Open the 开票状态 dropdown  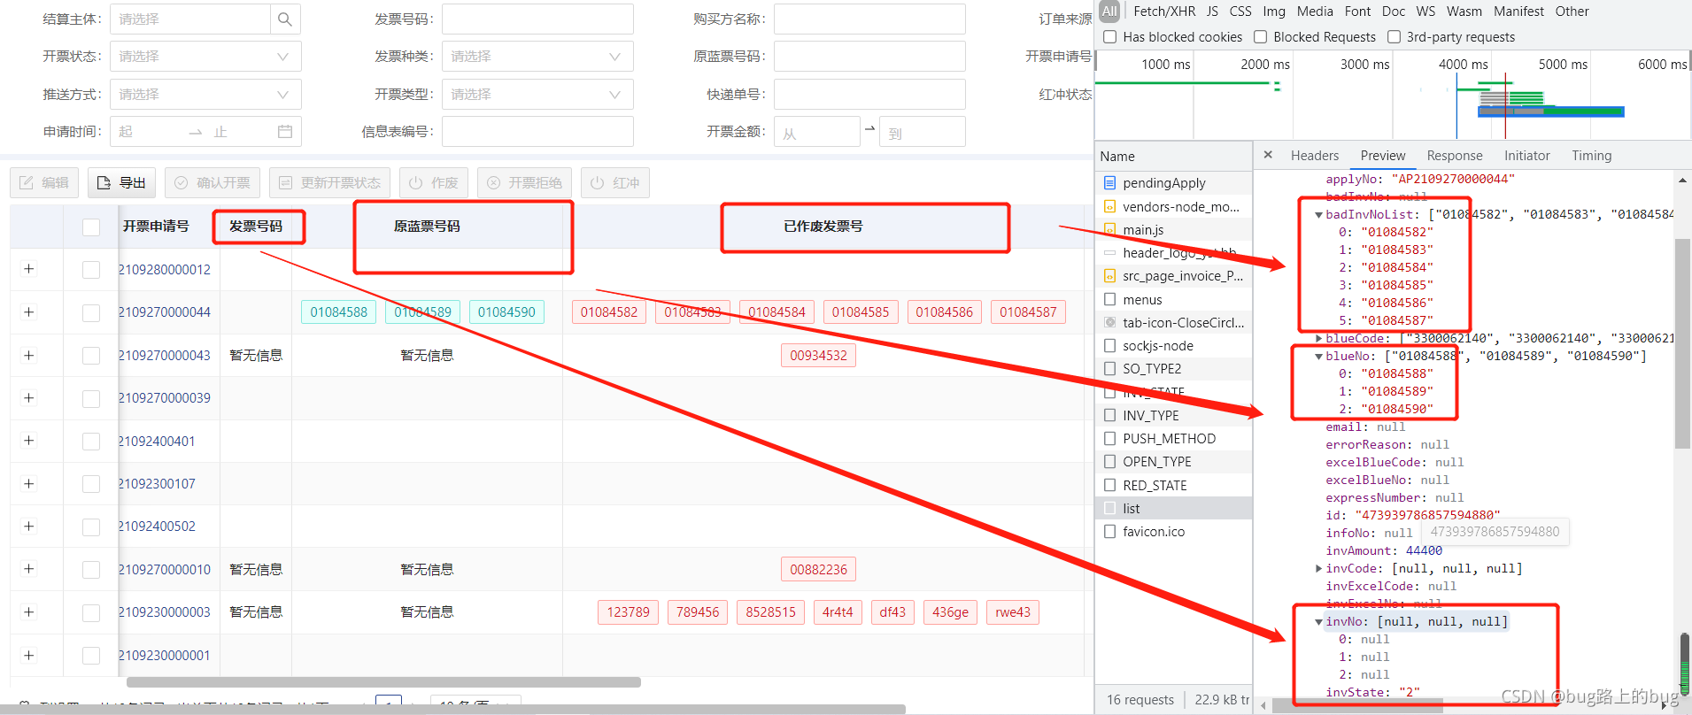(205, 57)
